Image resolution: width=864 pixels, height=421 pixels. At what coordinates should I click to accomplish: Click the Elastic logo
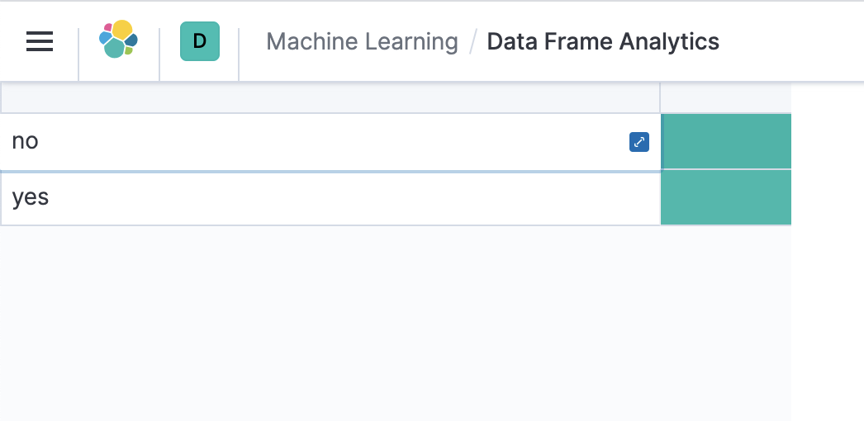coord(118,40)
